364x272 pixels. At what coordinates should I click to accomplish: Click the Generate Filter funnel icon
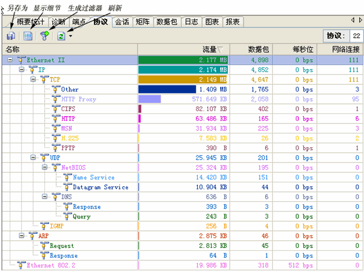click(45, 36)
